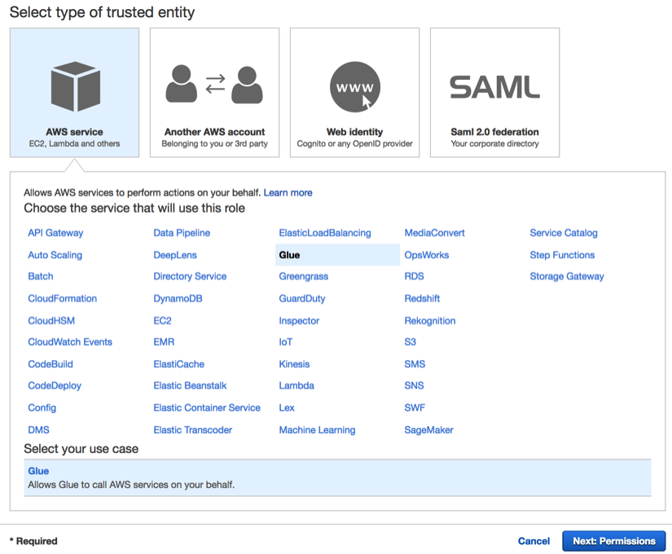This screenshot has width=672, height=554.
Task: Pick CloudWatch Events service
Action: pyautogui.click(x=70, y=342)
